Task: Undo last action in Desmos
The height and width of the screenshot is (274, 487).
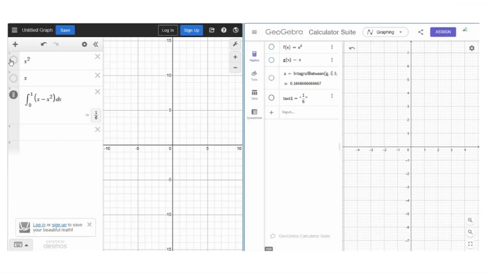Action: click(44, 44)
